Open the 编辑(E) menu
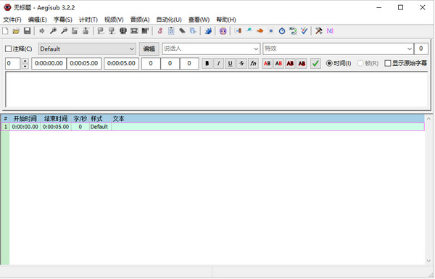435x279 pixels. tap(38, 20)
